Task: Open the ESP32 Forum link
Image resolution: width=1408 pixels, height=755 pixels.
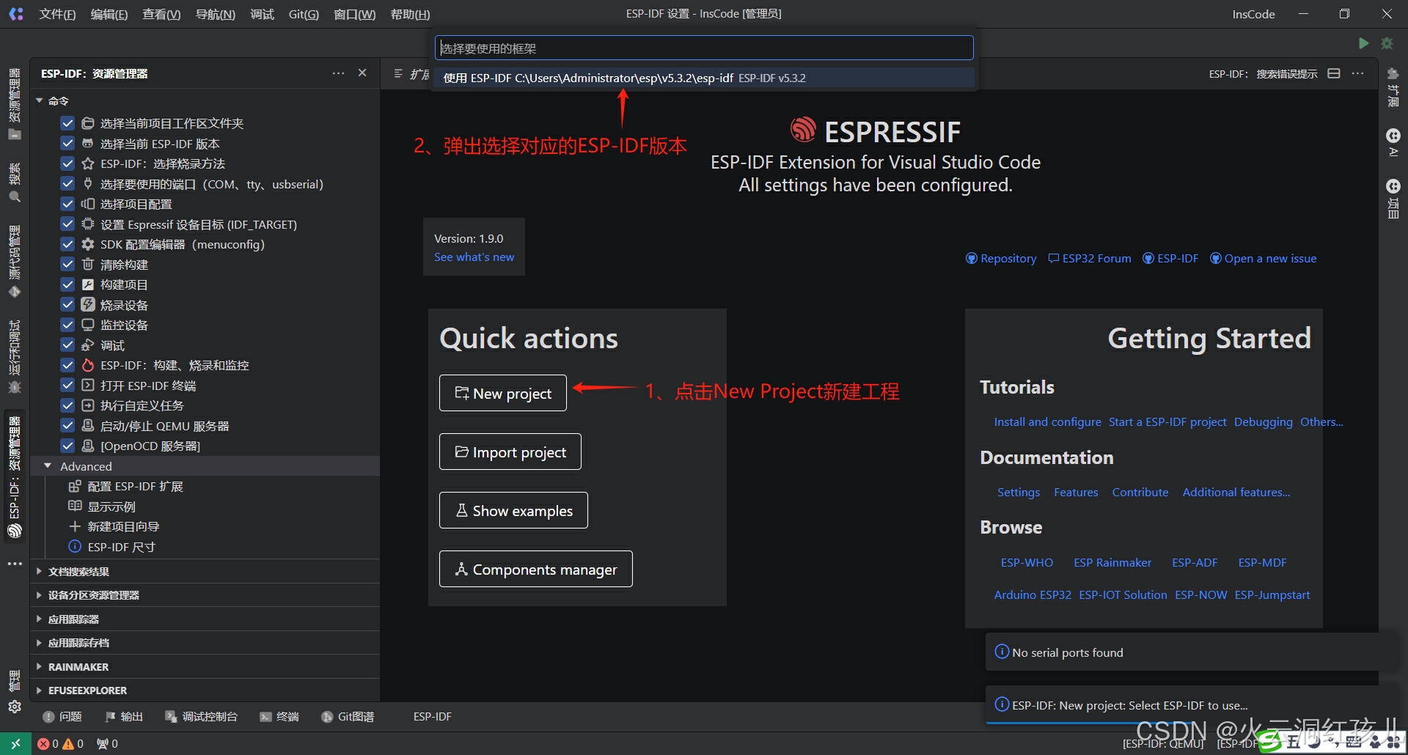Action: pos(1090,258)
